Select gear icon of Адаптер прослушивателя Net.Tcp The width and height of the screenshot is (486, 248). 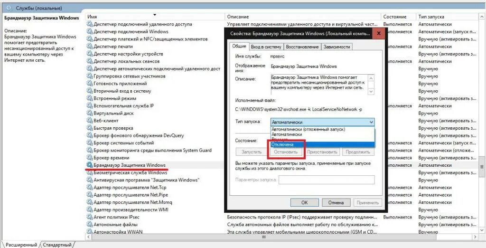click(90, 188)
